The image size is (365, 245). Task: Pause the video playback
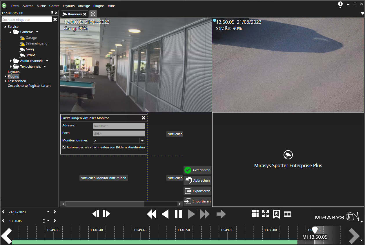pos(178,214)
